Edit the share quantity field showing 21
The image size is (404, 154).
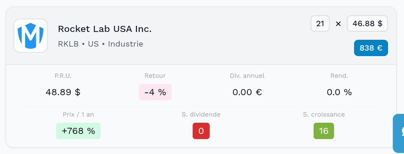[x=320, y=23]
